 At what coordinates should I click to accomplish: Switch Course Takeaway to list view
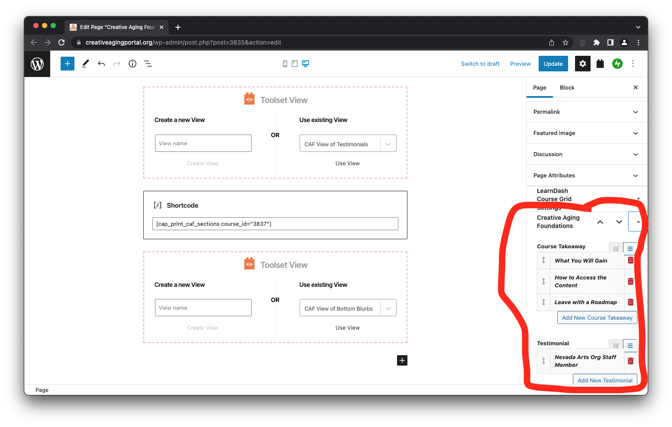click(630, 248)
